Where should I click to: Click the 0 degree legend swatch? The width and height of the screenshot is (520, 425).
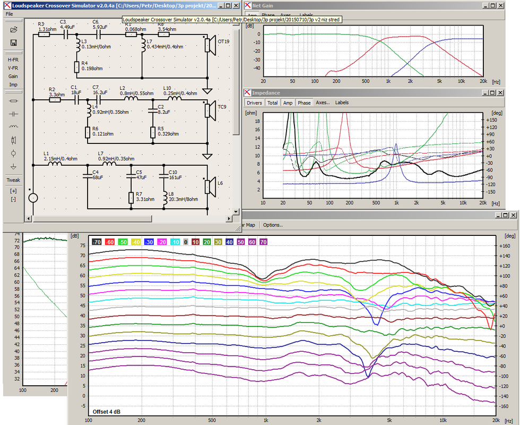(186, 242)
